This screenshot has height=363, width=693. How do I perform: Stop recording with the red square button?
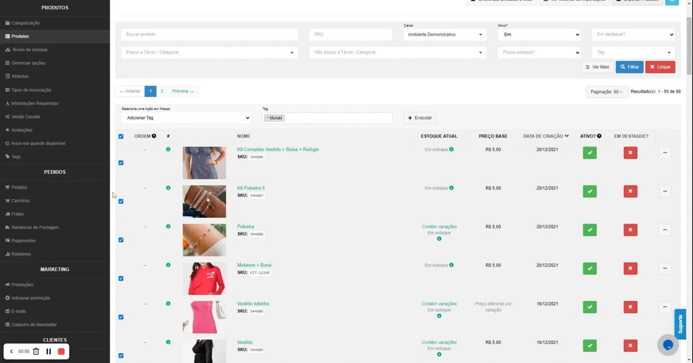click(61, 351)
